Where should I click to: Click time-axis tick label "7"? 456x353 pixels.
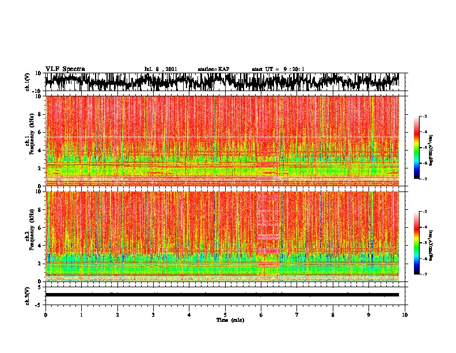[297, 315]
